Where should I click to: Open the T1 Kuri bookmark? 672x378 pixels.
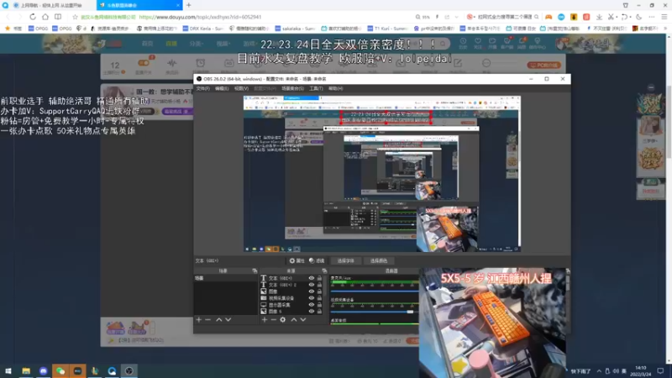point(387,29)
